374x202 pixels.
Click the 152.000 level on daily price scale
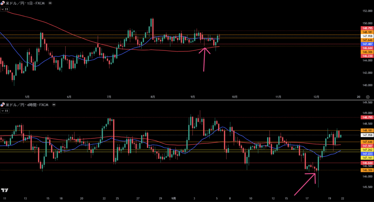[367, 11]
